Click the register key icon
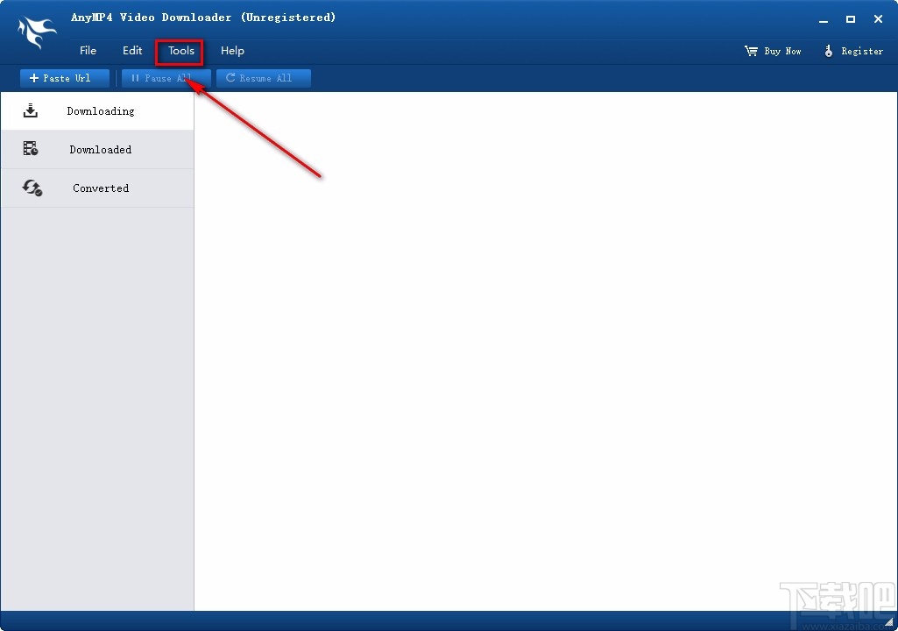The width and height of the screenshot is (898, 631). pyautogui.click(x=828, y=51)
